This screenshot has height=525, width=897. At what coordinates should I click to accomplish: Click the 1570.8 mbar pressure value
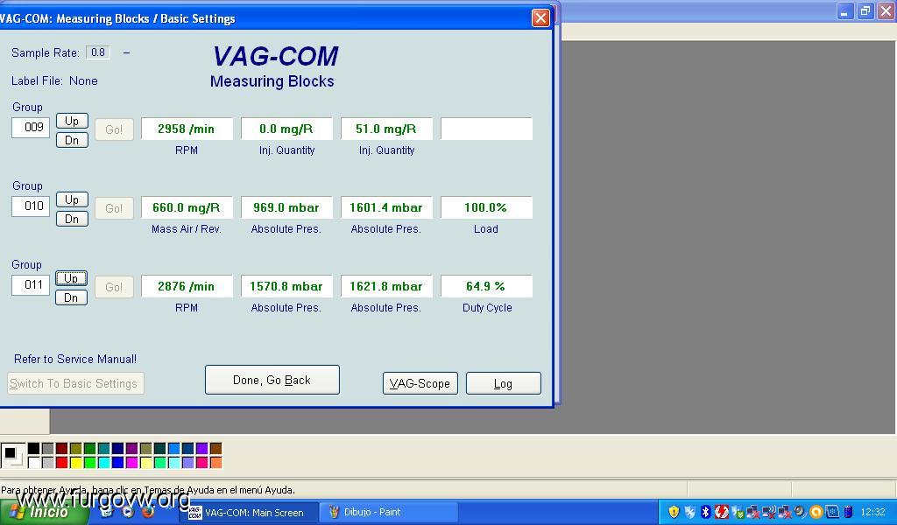[286, 286]
